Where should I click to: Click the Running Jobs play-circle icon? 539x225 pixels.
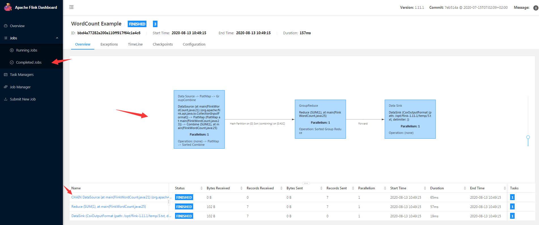coord(12,50)
